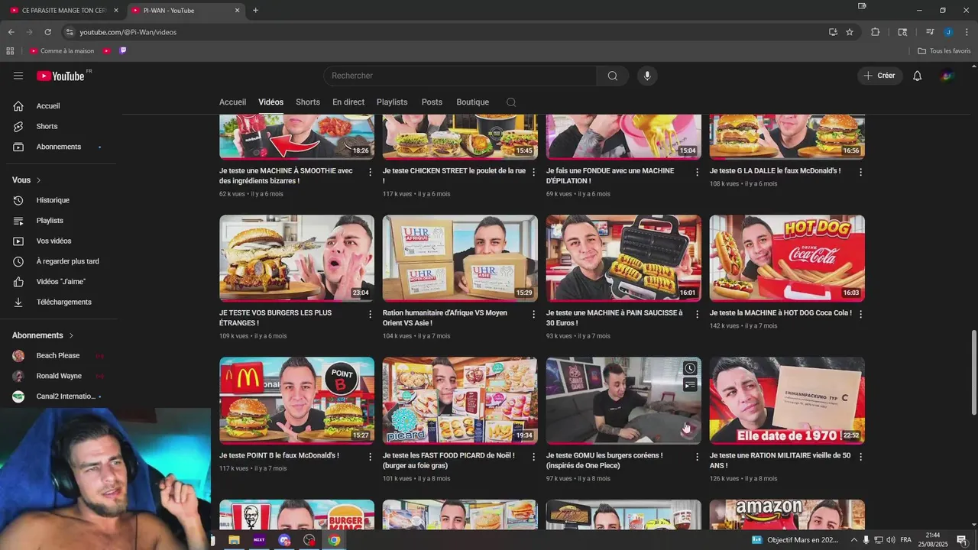Open Comme à la maison bookmark
The height and width of the screenshot is (550, 978).
[62, 51]
